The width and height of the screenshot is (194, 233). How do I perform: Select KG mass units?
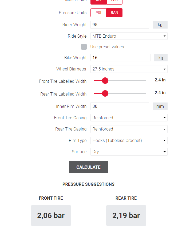pos(98,2)
